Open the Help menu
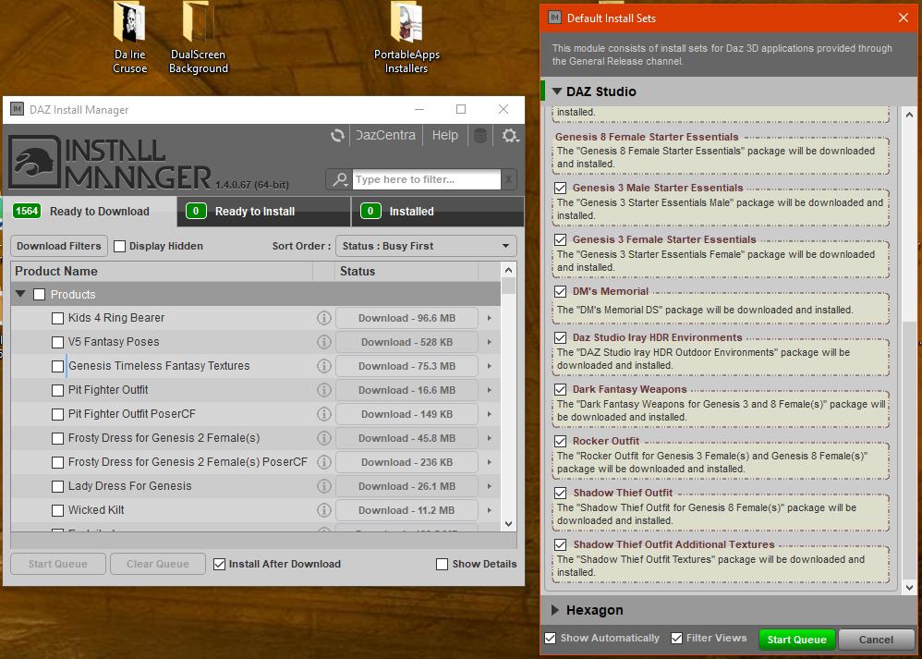This screenshot has height=659, width=922. (445, 135)
